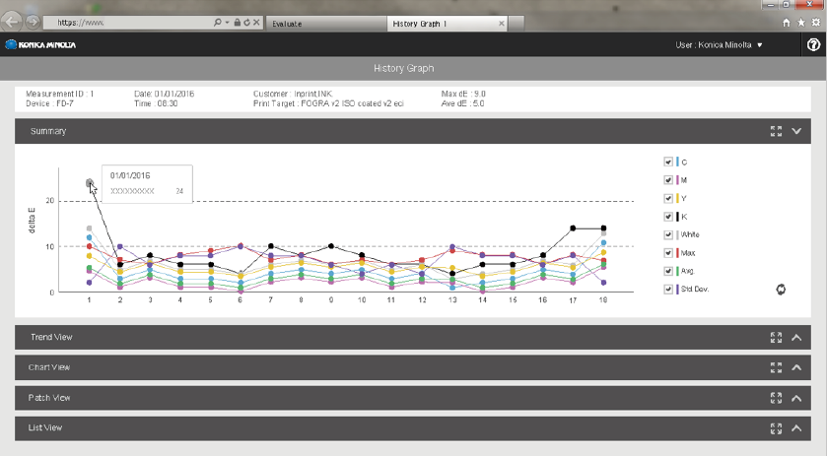Disable the Std Dev. series checkbox
The image size is (827, 456).
(x=668, y=289)
